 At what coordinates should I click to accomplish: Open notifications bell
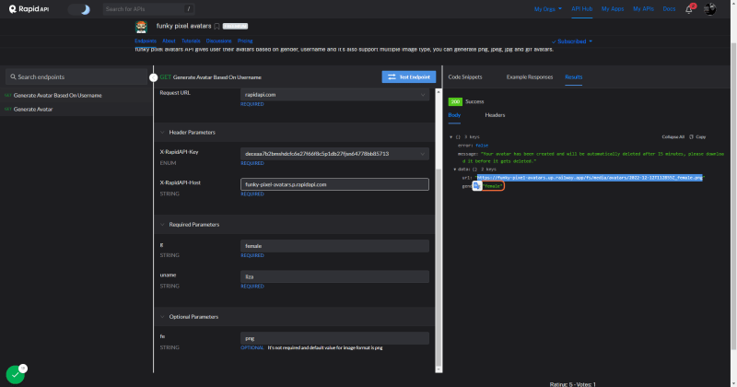(689, 9)
